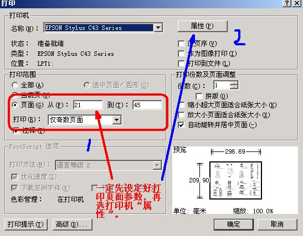Uncheck 自动旋转并居中页面 checkbox
The height and width of the screenshot is (236, 303).
pos(181,125)
